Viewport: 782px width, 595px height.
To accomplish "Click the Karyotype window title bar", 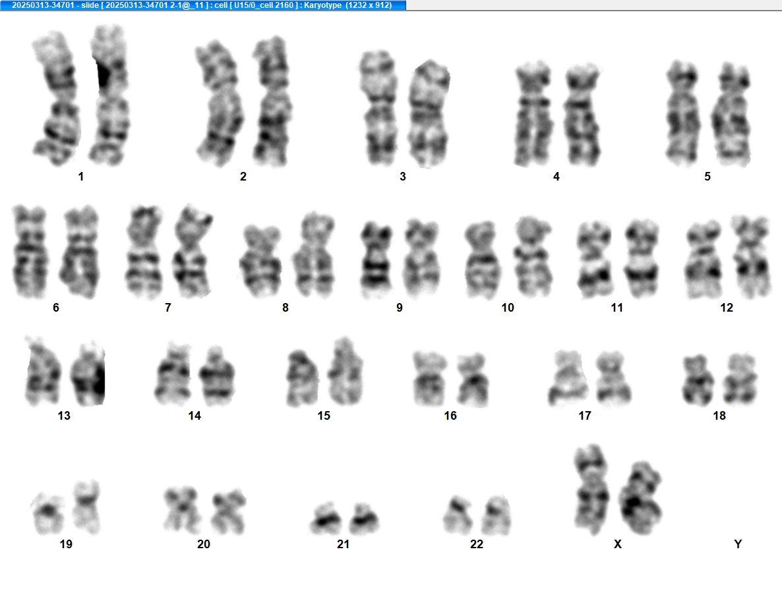I will point(202,5).
